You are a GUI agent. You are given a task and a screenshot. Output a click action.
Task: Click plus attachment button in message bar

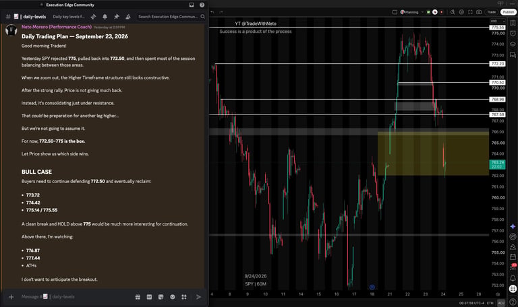coord(11,297)
